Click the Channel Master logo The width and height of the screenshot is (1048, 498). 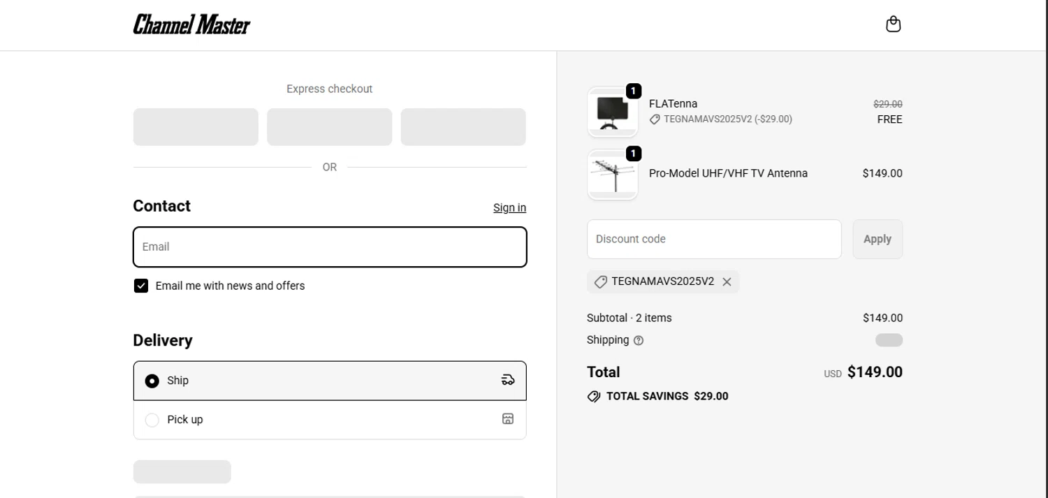pos(191,24)
